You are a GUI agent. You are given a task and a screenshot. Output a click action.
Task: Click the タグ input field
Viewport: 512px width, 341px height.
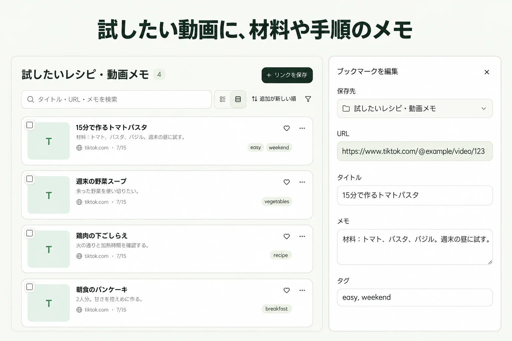click(x=415, y=297)
